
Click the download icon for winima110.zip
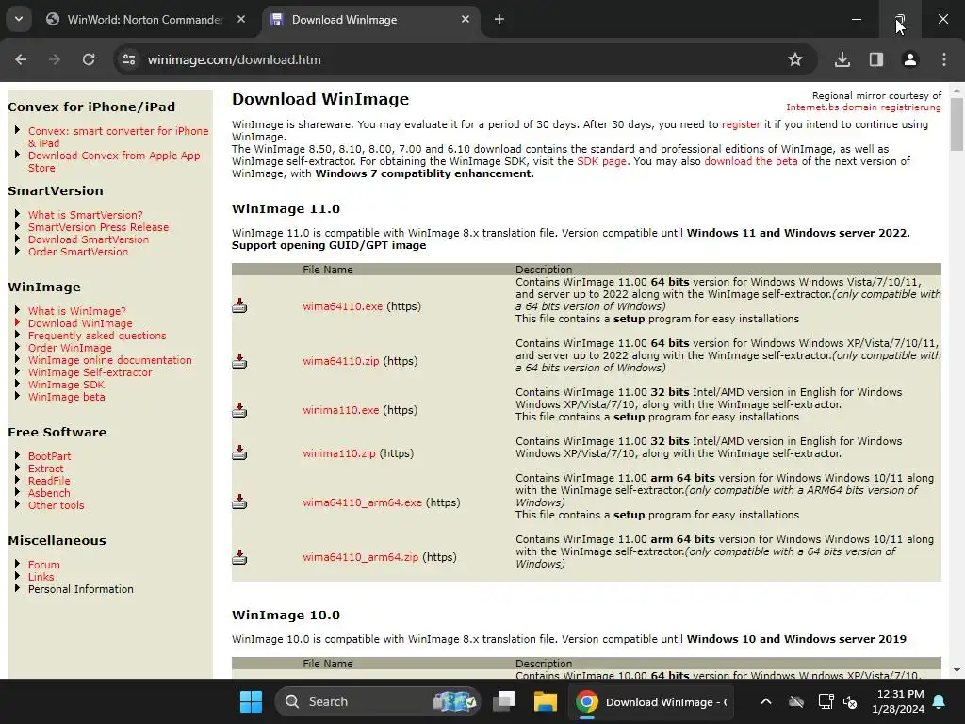click(x=239, y=453)
